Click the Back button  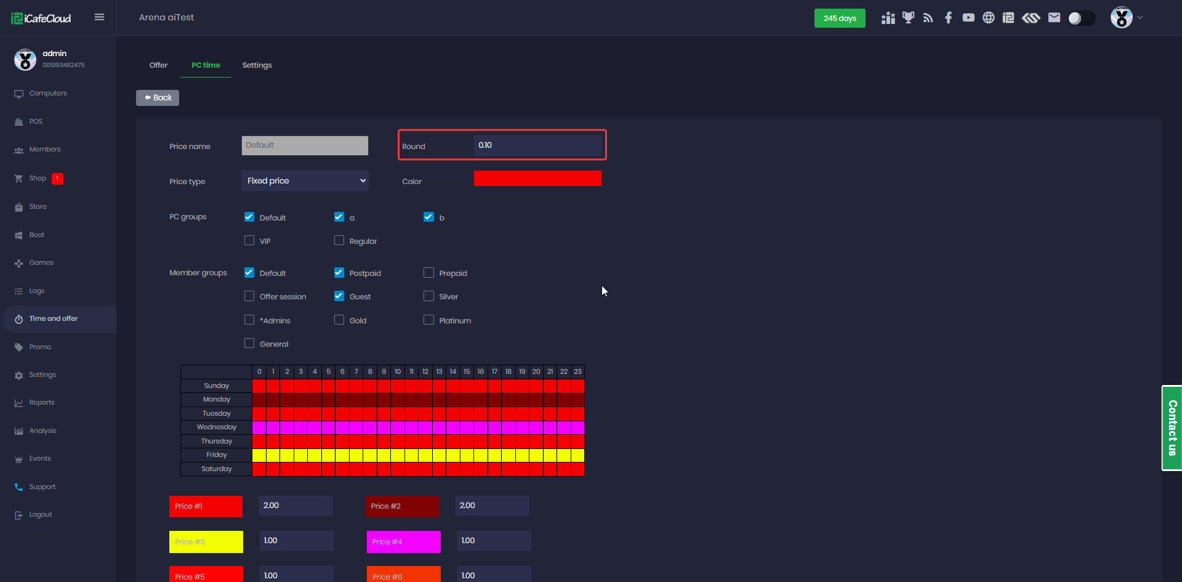click(157, 97)
